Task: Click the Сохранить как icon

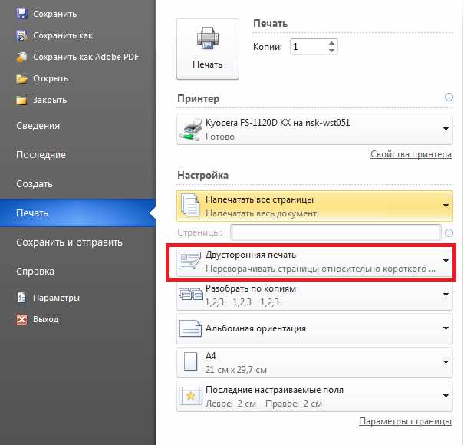Action: (x=21, y=35)
